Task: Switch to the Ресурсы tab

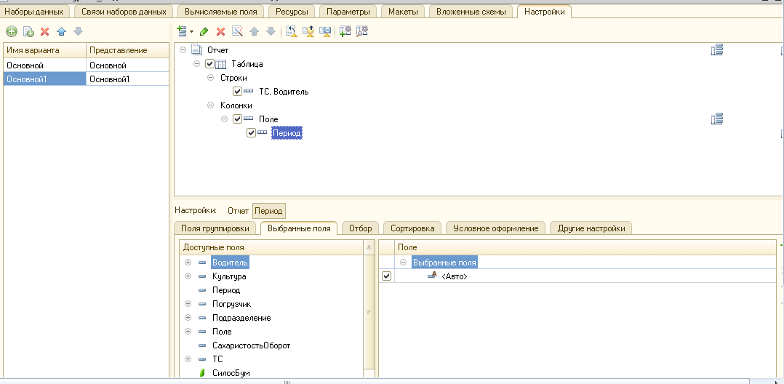Action: coord(292,12)
